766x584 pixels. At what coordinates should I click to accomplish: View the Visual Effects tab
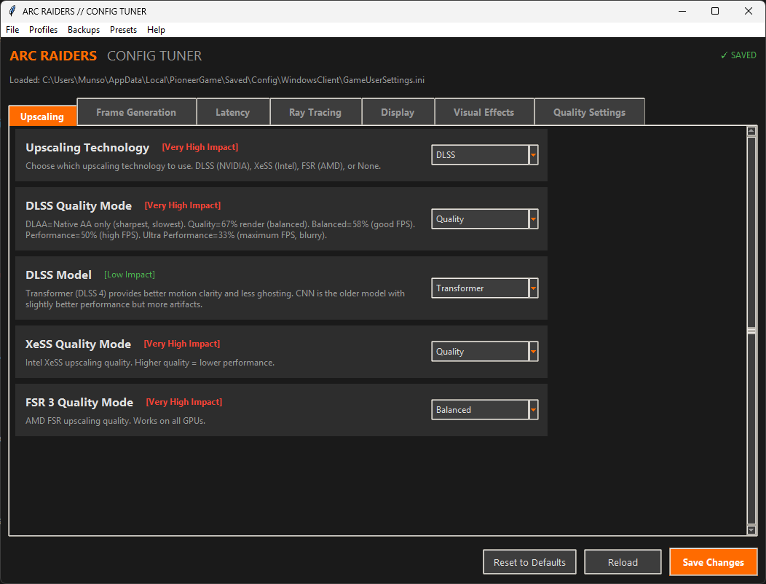click(x=483, y=111)
